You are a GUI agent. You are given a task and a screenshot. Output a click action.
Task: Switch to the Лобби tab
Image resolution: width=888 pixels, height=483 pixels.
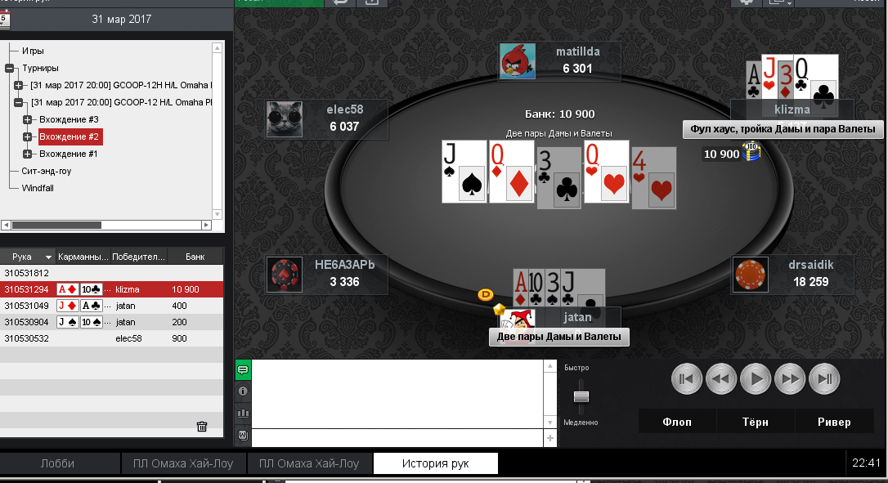point(58,463)
